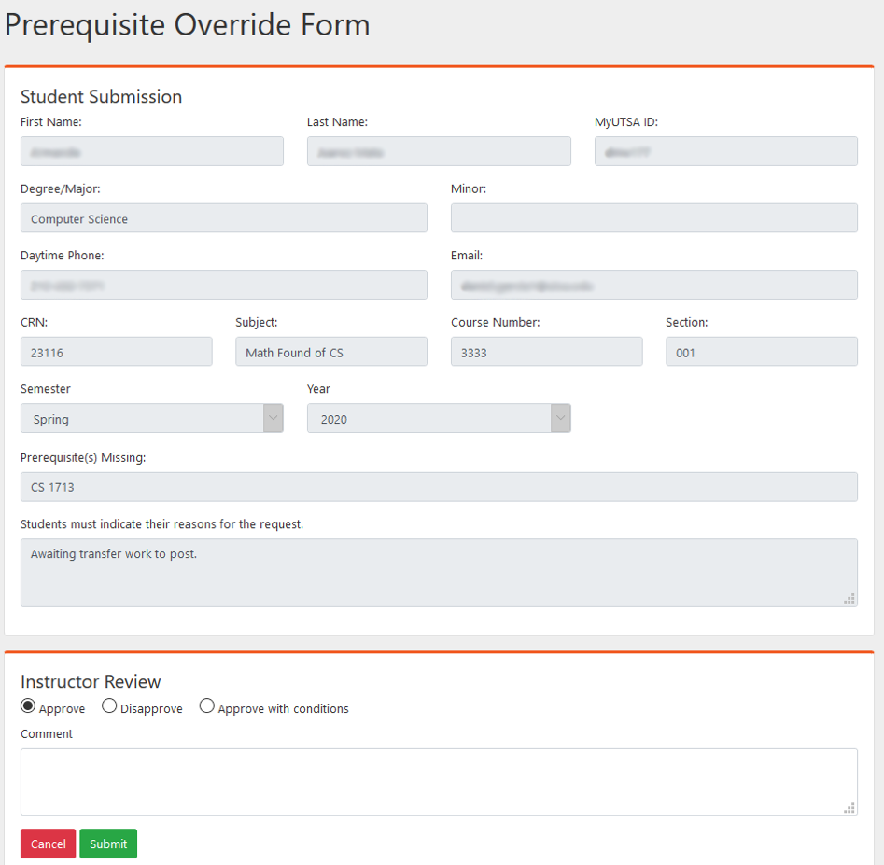This screenshot has height=865, width=884.
Task: Click the Spring semester combo box
Action: point(151,418)
